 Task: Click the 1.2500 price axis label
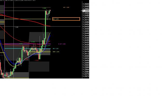point(86,4)
